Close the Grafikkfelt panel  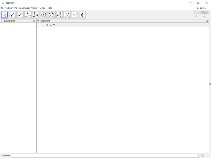click(x=207, y=21)
